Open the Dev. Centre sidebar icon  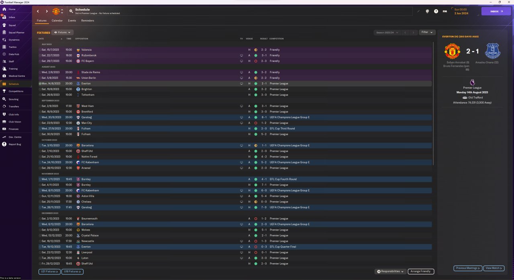4,137
